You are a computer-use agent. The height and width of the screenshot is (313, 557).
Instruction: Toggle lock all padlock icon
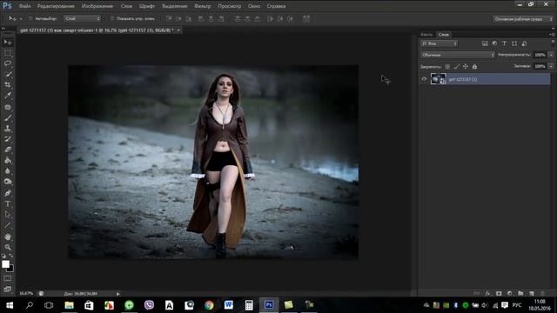click(474, 66)
